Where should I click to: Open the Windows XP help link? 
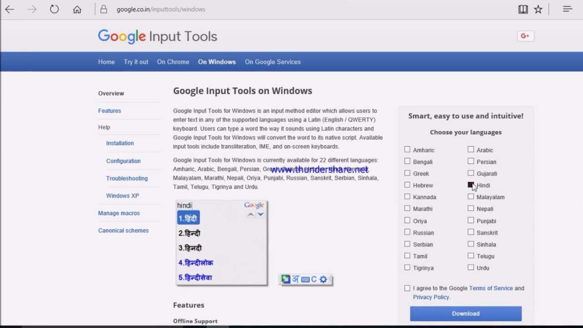(x=123, y=195)
